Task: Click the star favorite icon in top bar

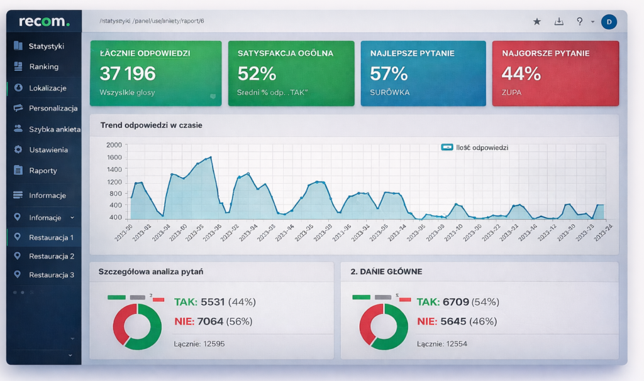Action: tap(536, 21)
